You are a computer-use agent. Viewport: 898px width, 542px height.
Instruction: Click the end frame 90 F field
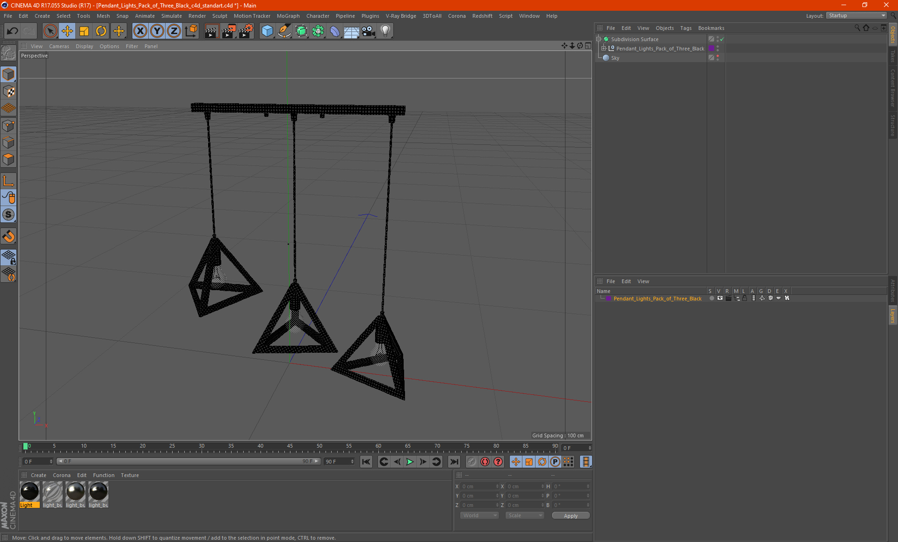click(x=340, y=462)
